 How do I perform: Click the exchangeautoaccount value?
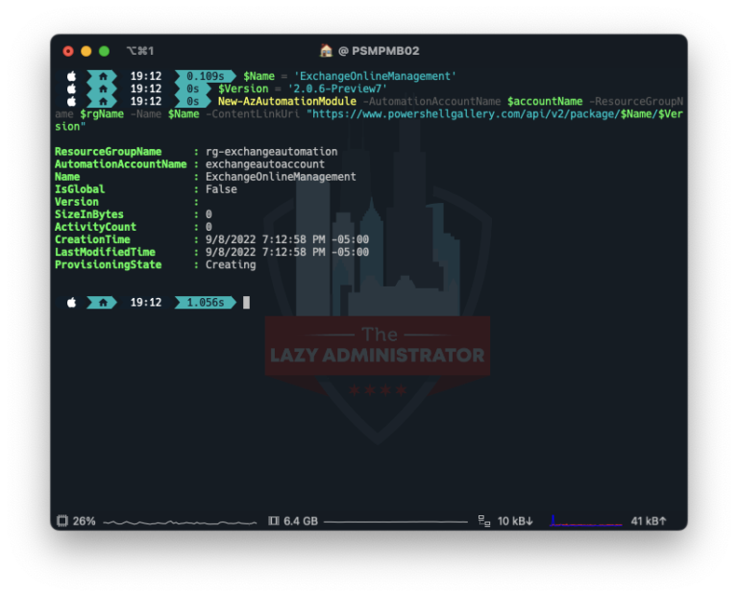pyautogui.click(x=265, y=164)
